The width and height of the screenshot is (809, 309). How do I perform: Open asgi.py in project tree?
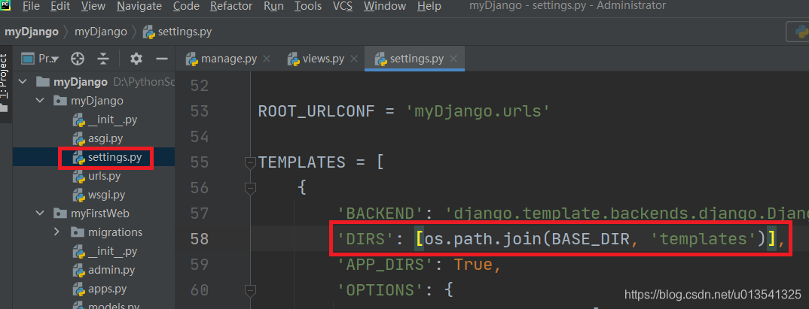[105, 138]
